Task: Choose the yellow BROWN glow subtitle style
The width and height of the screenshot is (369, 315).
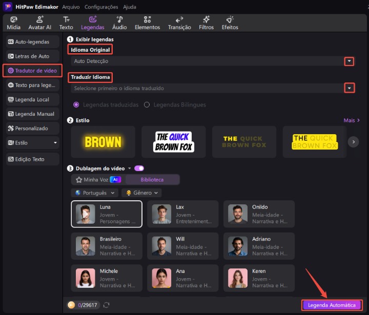Action: pos(103,142)
